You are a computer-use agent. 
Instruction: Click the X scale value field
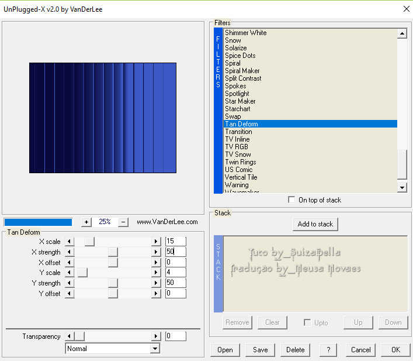pos(176,241)
